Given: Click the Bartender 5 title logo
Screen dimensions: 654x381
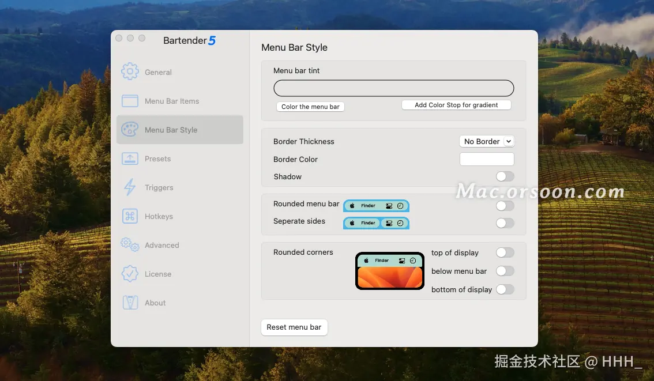Looking at the screenshot, I should click(189, 40).
